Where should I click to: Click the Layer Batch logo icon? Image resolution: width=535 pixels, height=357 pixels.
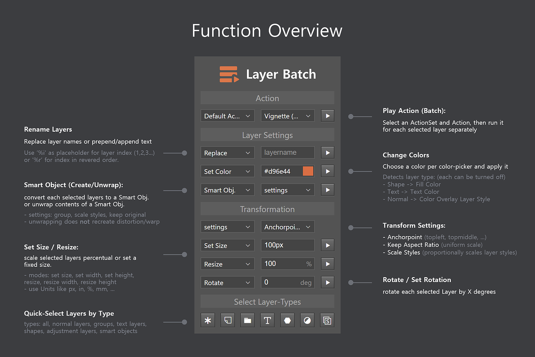229,74
